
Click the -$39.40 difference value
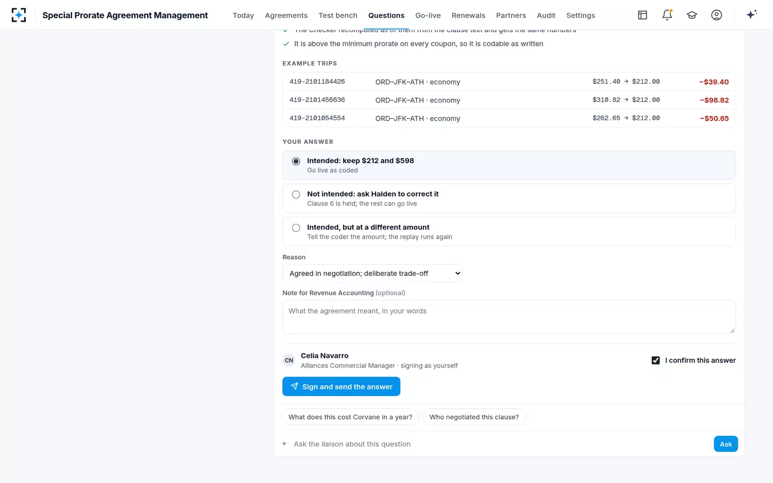714,82
